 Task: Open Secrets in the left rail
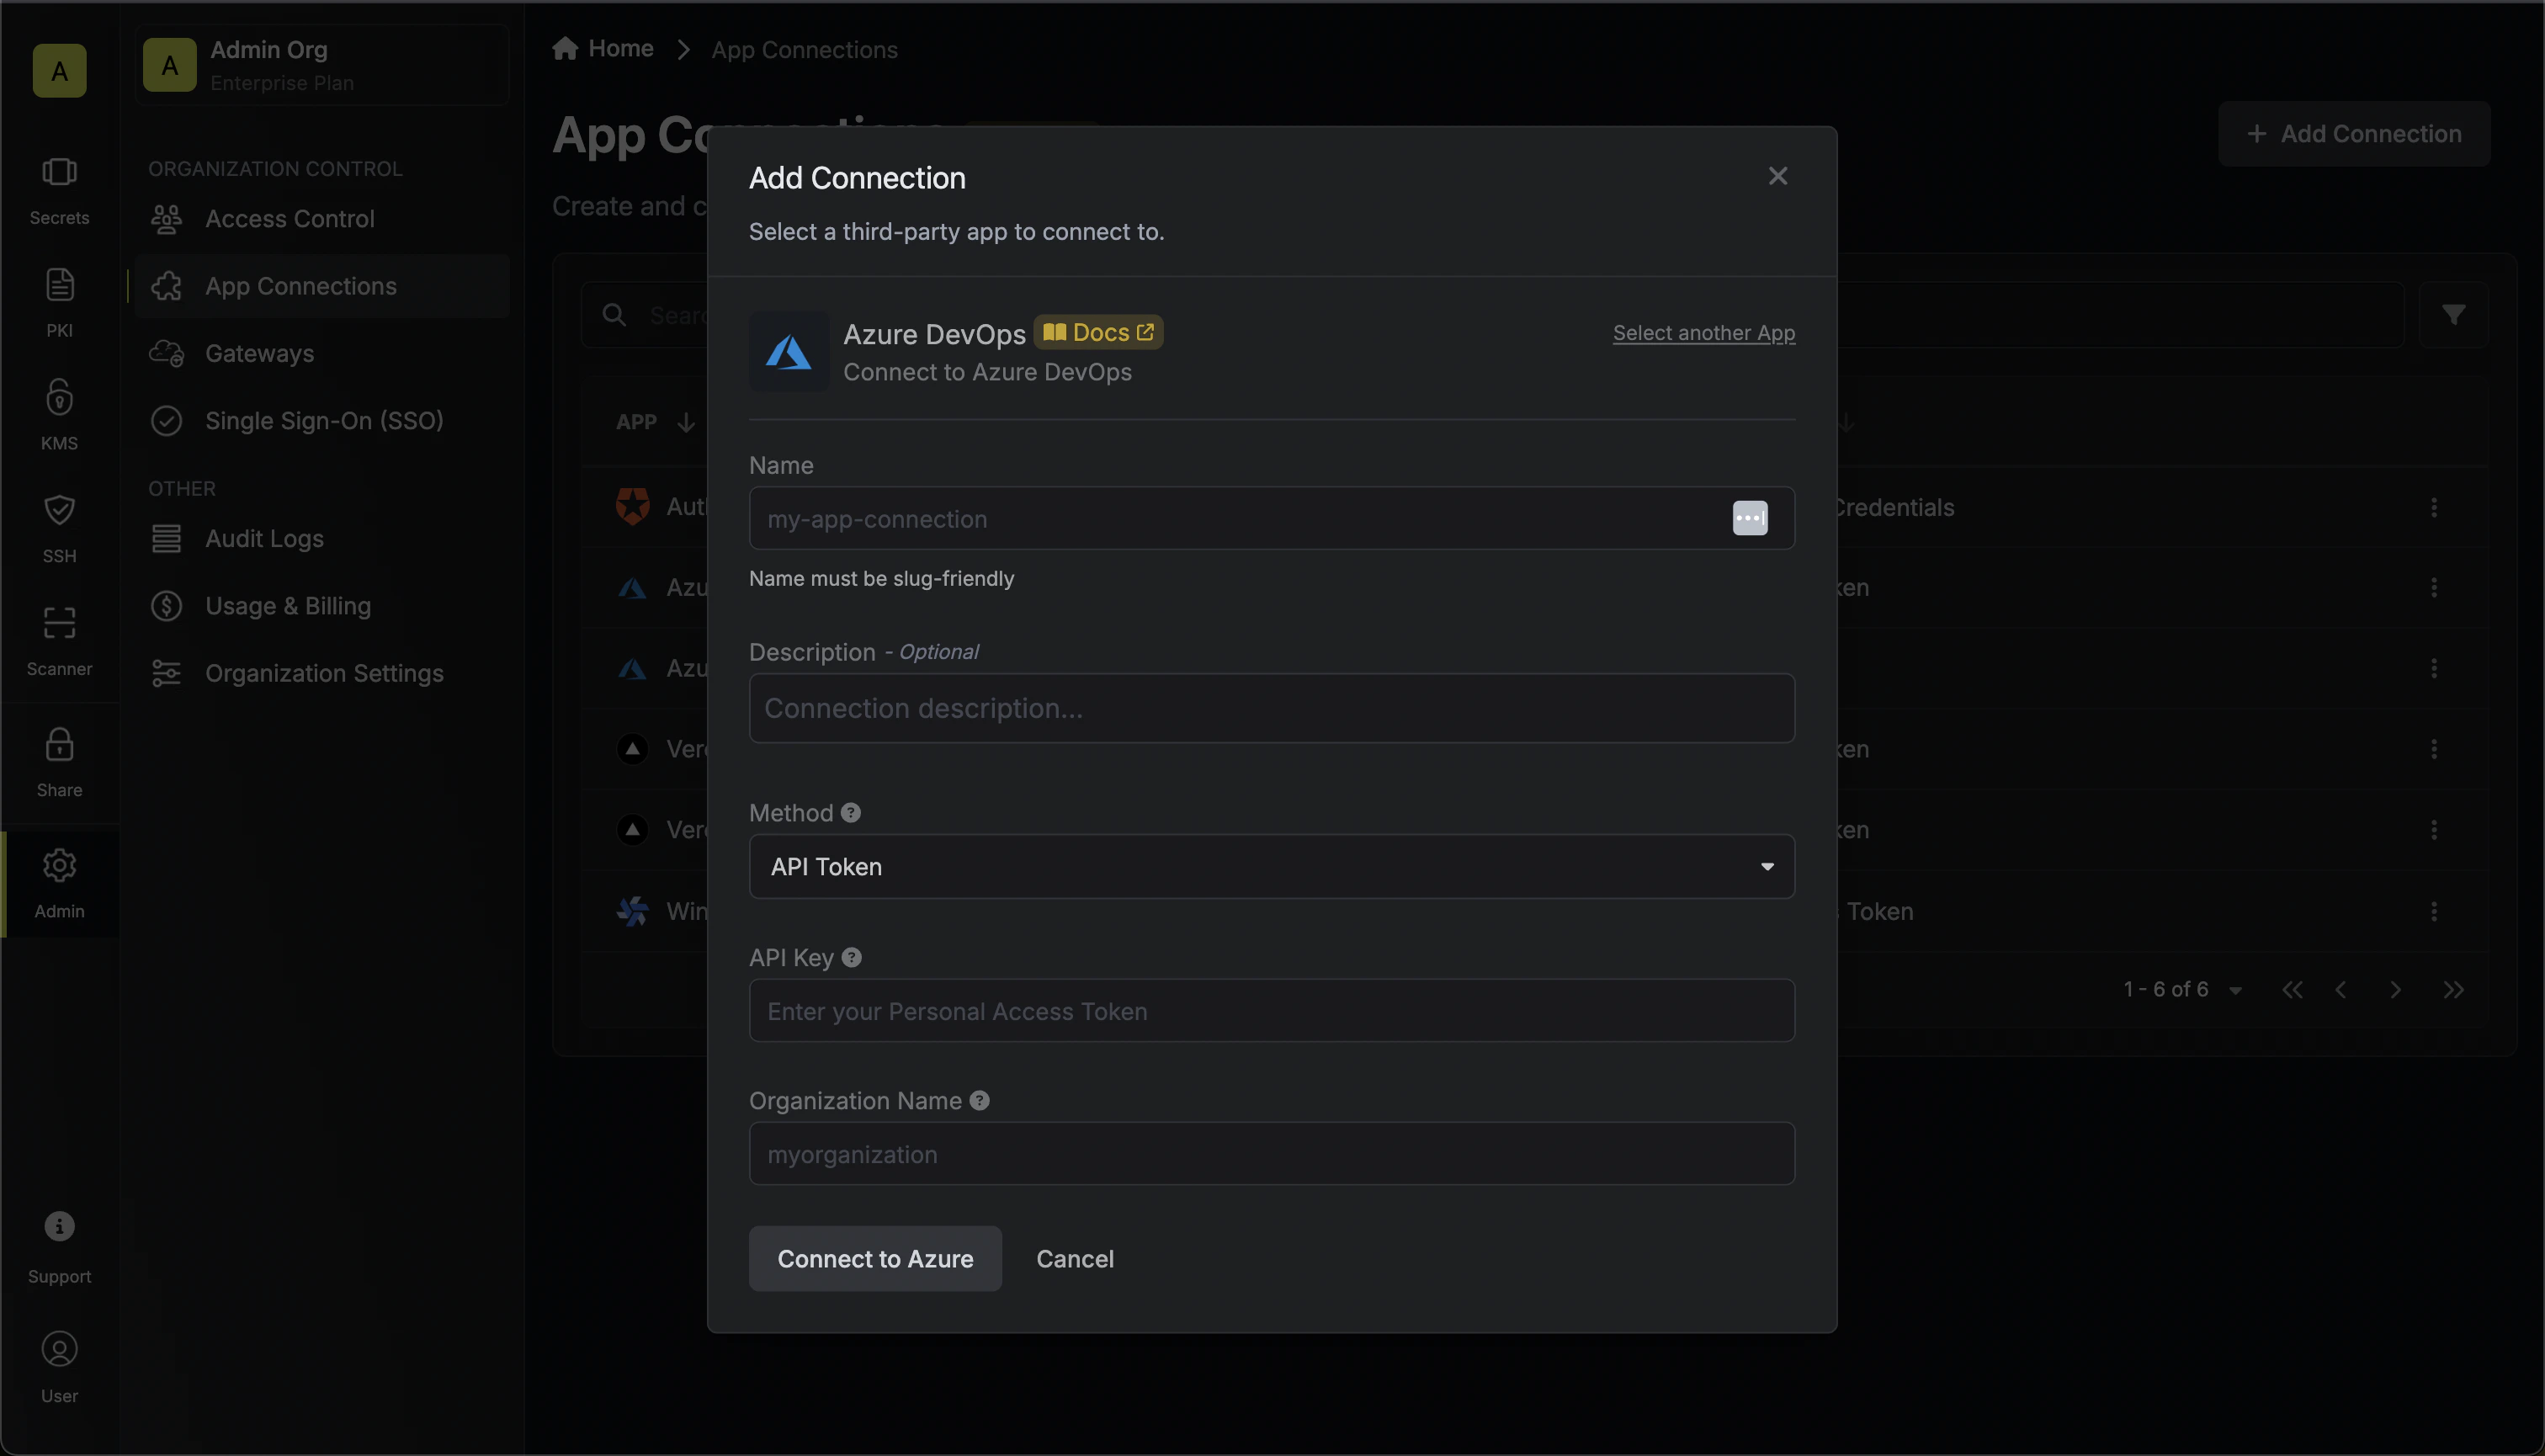click(x=59, y=190)
